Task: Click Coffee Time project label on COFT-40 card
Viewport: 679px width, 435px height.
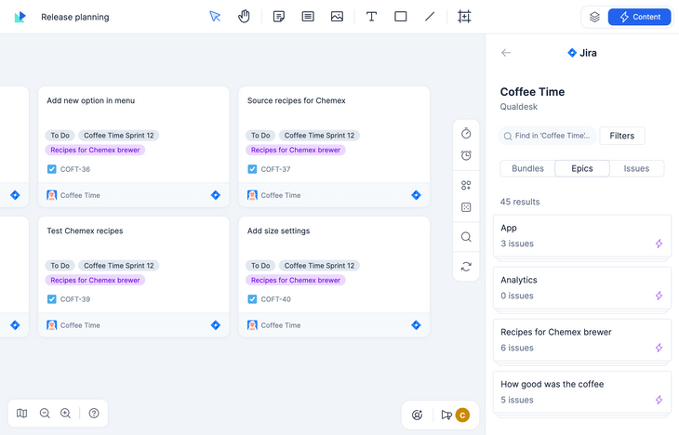Action: [x=281, y=325]
